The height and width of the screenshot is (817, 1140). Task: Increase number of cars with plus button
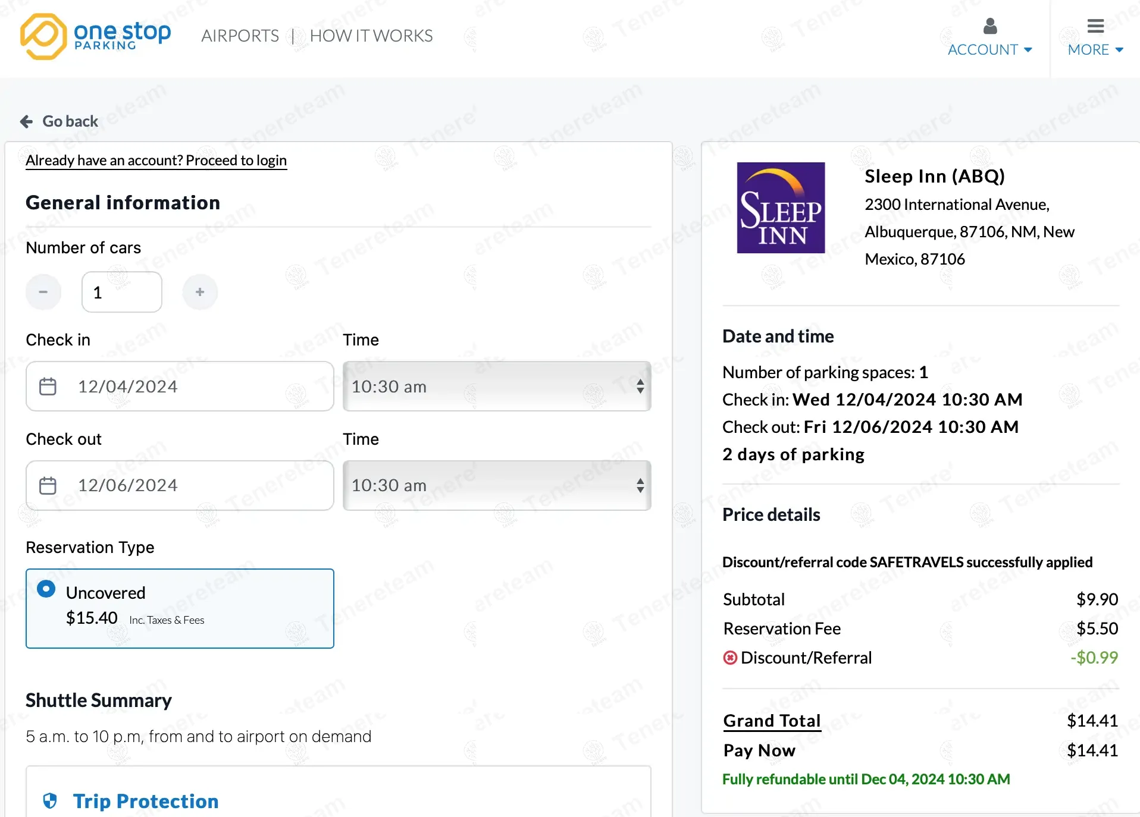(x=200, y=292)
